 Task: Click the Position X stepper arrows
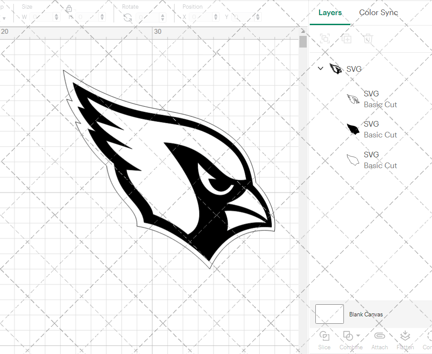click(216, 17)
